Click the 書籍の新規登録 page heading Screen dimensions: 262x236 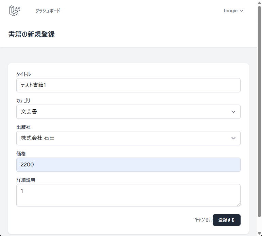pyautogui.click(x=31, y=34)
